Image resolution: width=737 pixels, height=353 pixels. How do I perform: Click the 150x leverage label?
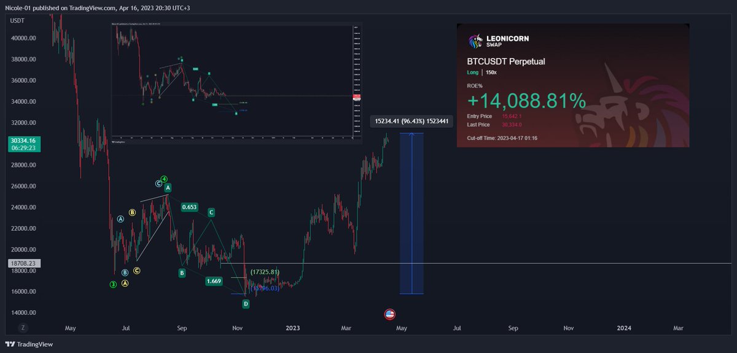pyautogui.click(x=490, y=72)
